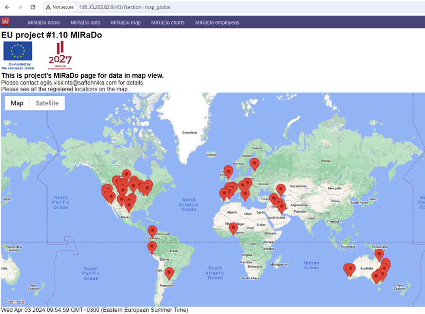Click the browser address bar URL
This screenshot has height=314, width=425.
(x=125, y=7)
